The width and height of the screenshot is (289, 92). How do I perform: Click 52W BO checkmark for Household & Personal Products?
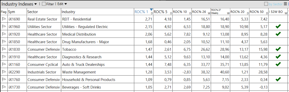pos(278,79)
